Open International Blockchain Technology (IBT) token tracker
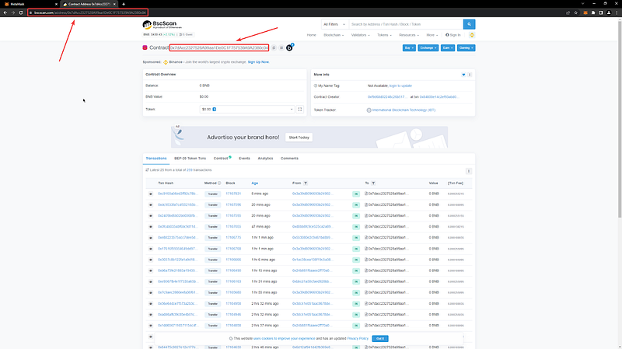The image size is (622, 349). pos(404,110)
